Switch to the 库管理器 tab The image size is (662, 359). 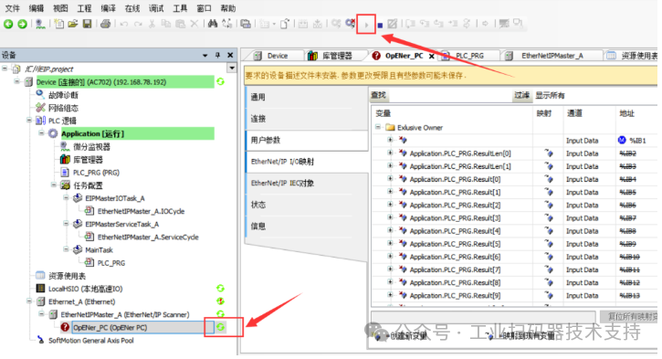pos(337,56)
